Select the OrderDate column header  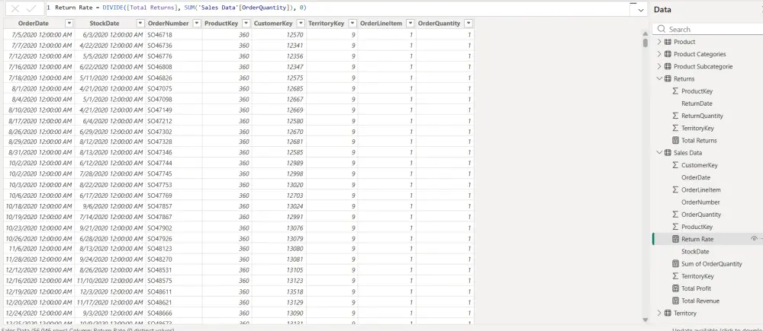[34, 24]
